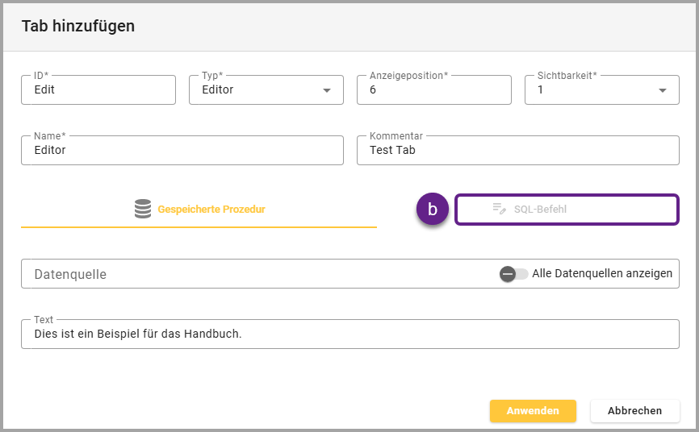Switch to the 'SQL-Befehl' tab
The image size is (699, 432).
tap(567, 210)
